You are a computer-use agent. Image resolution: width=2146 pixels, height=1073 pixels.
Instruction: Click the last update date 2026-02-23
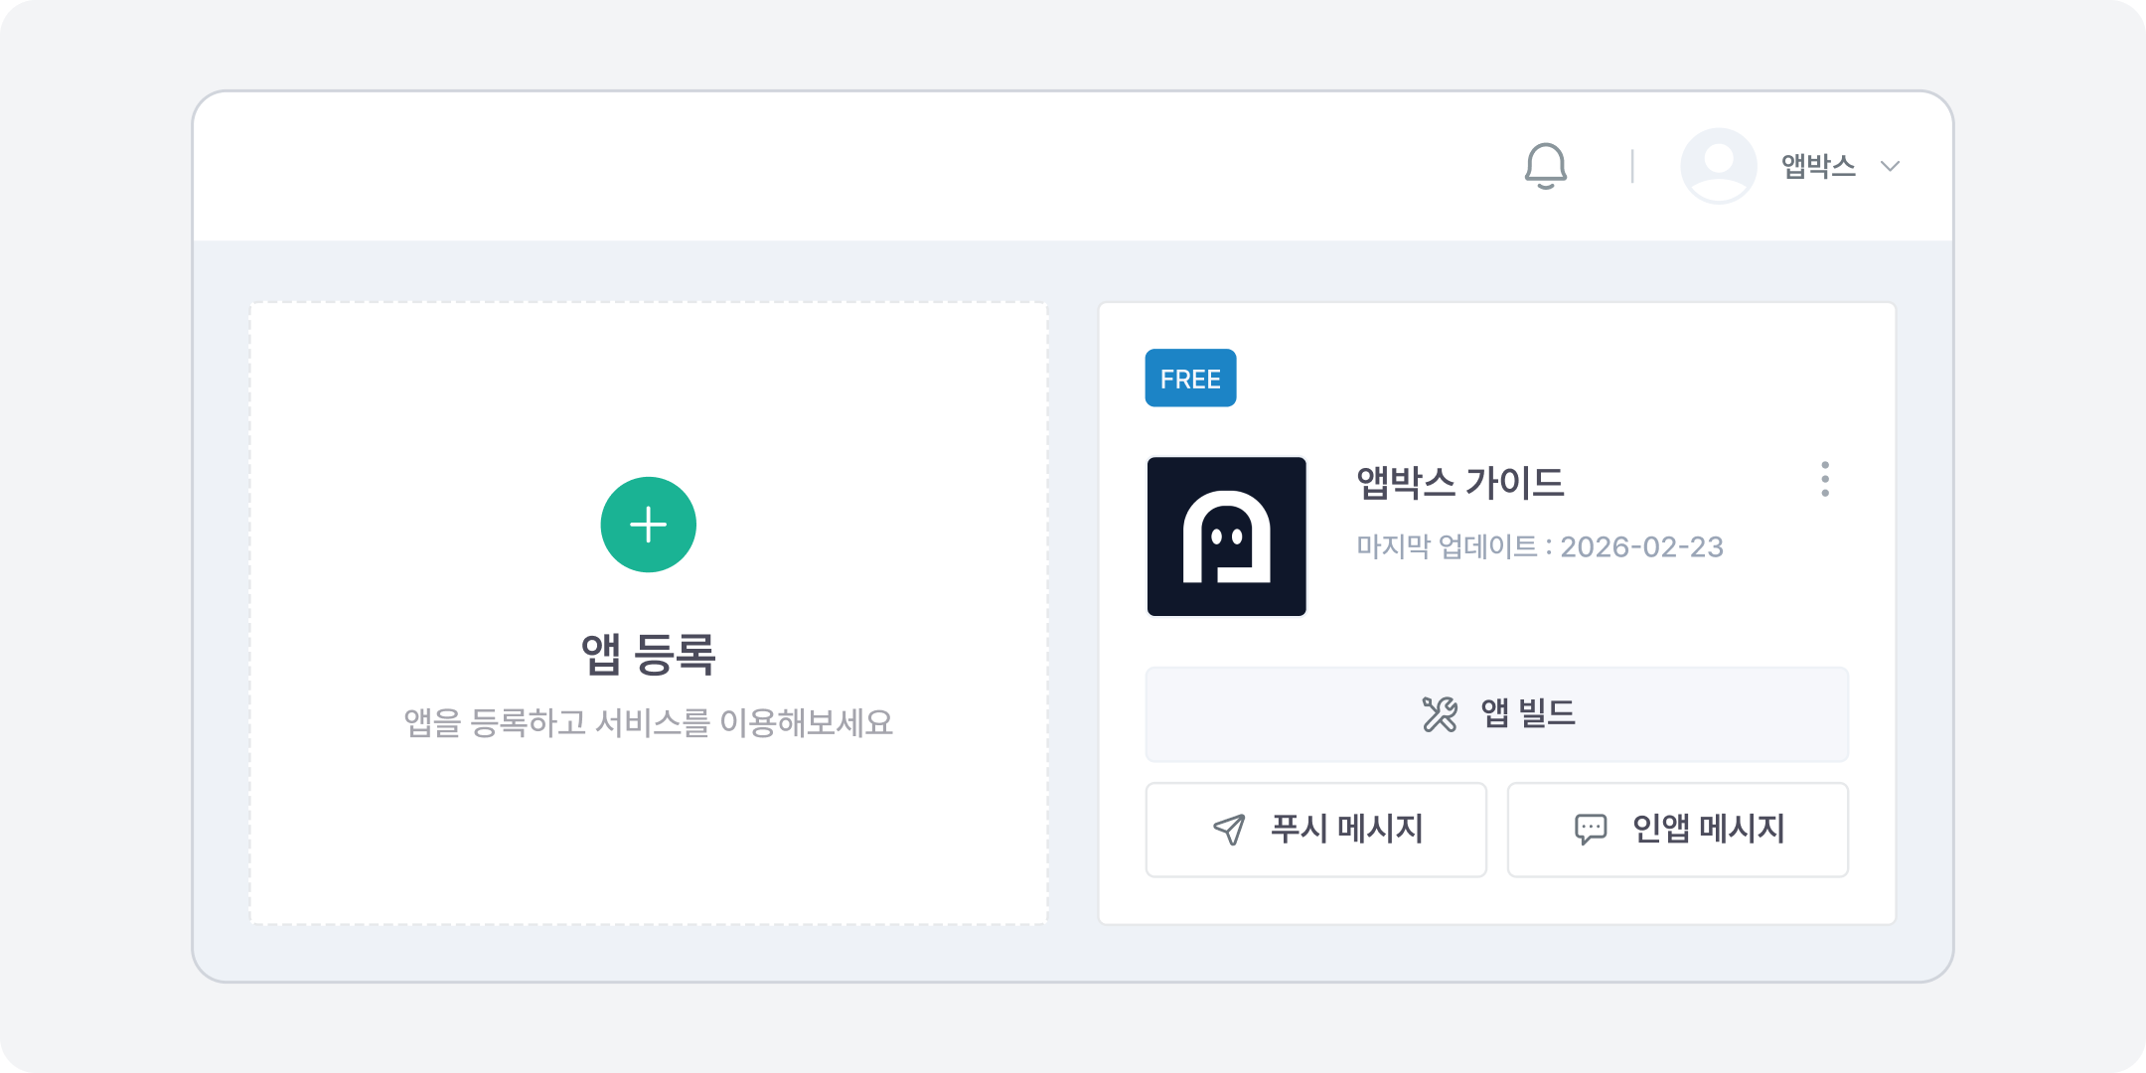point(1641,546)
